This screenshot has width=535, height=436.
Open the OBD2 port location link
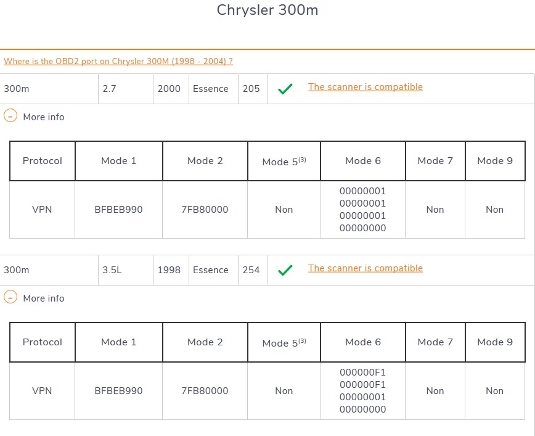pyautogui.click(x=118, y=61)
